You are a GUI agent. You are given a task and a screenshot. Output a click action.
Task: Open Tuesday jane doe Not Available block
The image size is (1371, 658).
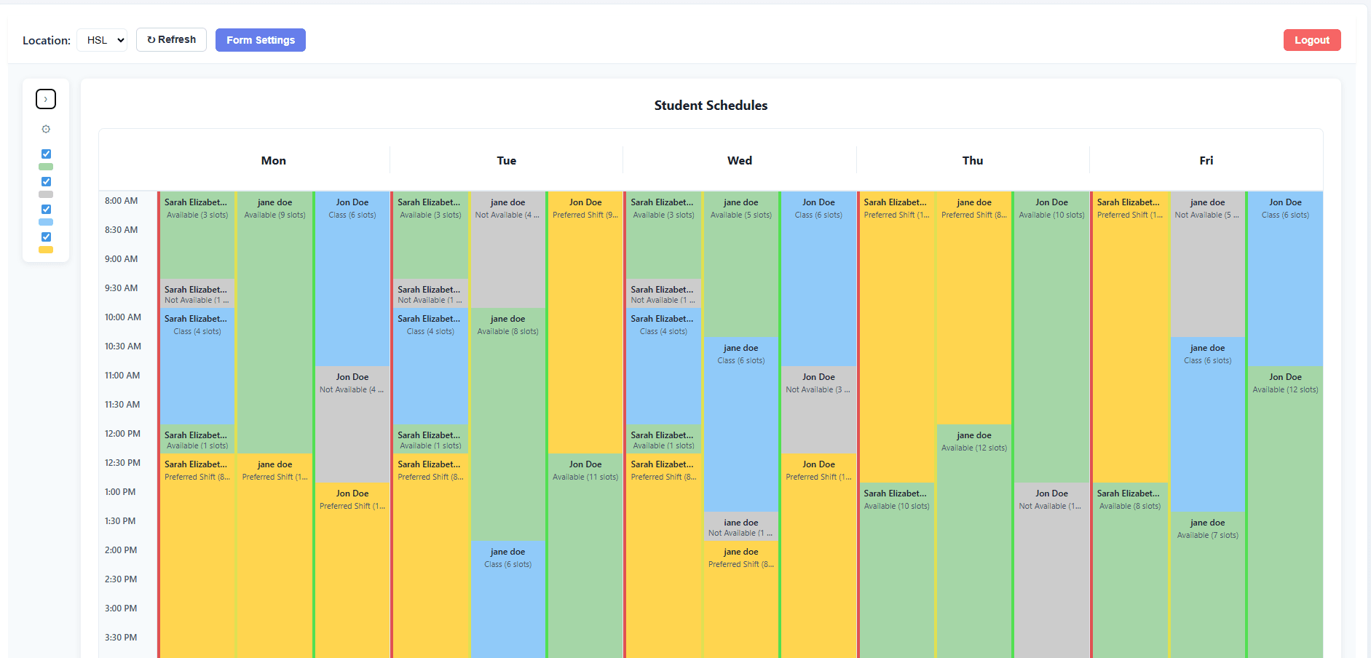507,250
